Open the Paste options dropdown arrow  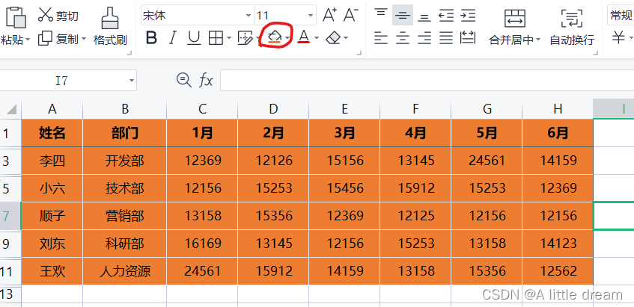click(28, 40)
